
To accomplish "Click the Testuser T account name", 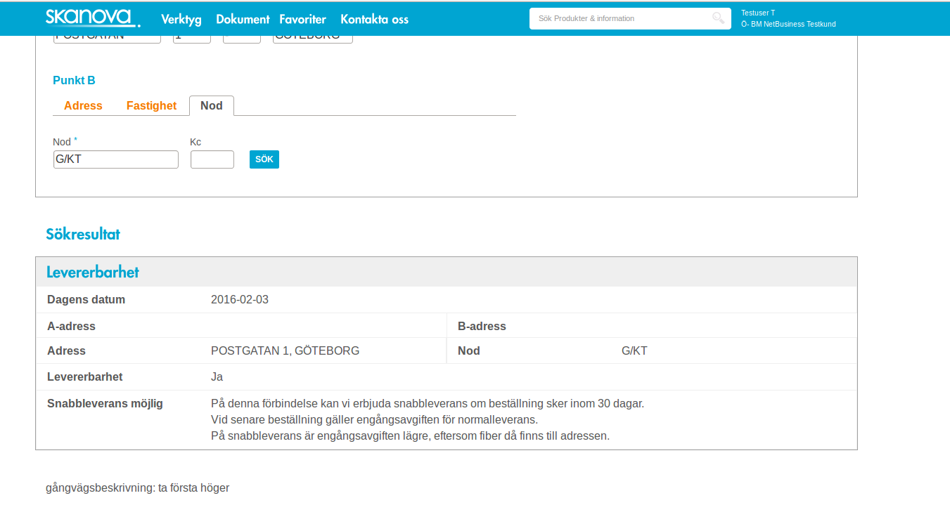I will 758,13.
